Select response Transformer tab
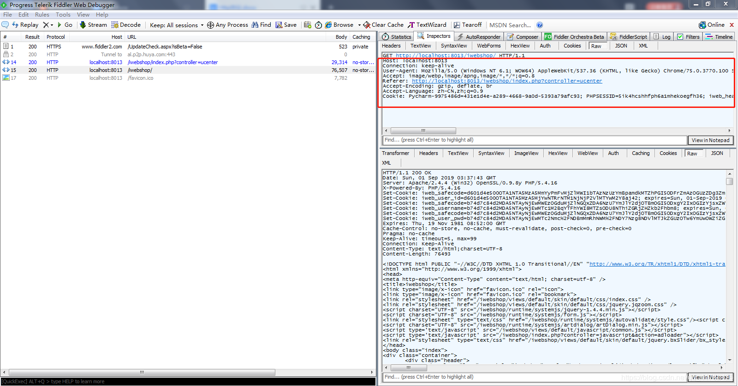Viewport: 738px width, 386px height. click(x=395, y=153)
